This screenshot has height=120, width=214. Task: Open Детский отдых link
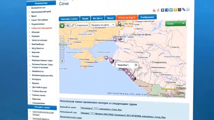(39, 87)
